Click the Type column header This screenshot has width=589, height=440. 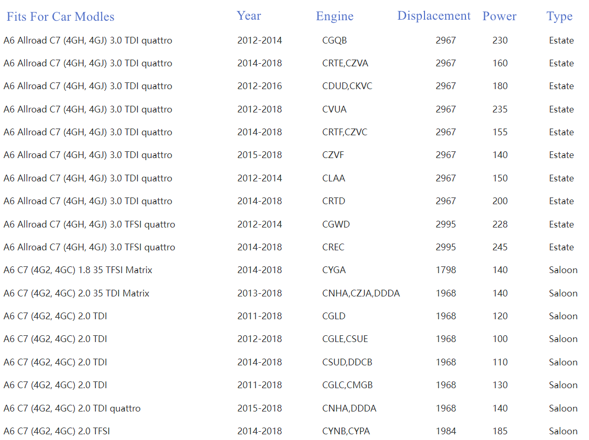(559, 17)
